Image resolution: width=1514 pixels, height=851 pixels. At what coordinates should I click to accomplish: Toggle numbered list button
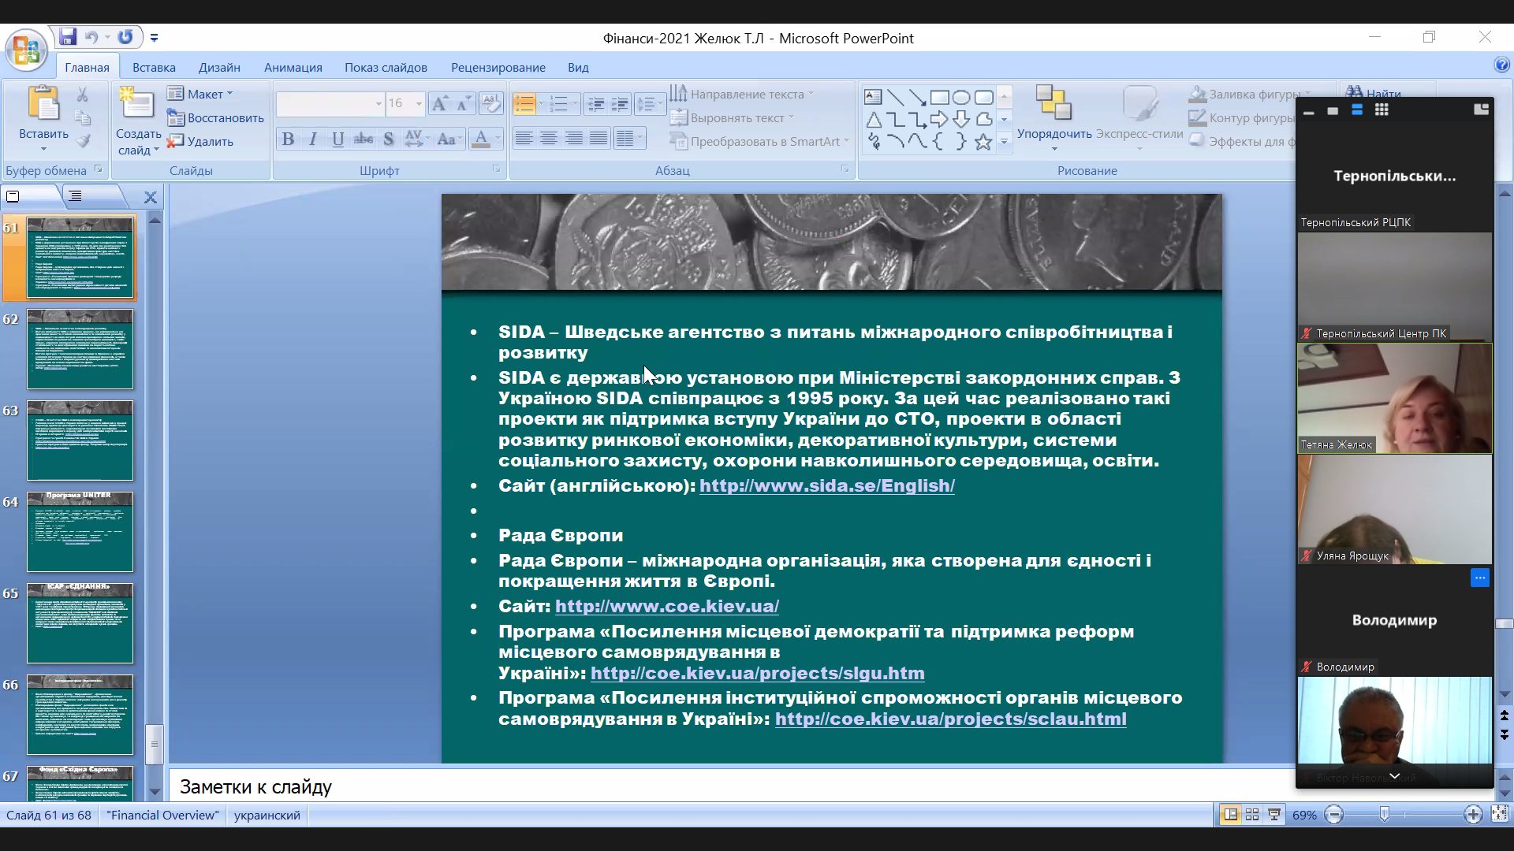558,103
